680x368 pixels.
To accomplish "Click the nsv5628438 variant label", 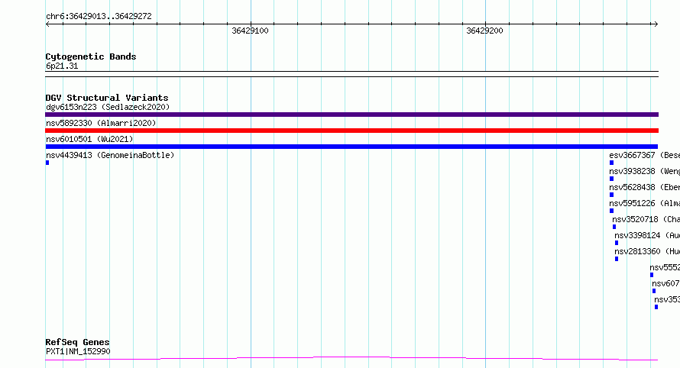I will pyautogui.click(x=644, y=187).
